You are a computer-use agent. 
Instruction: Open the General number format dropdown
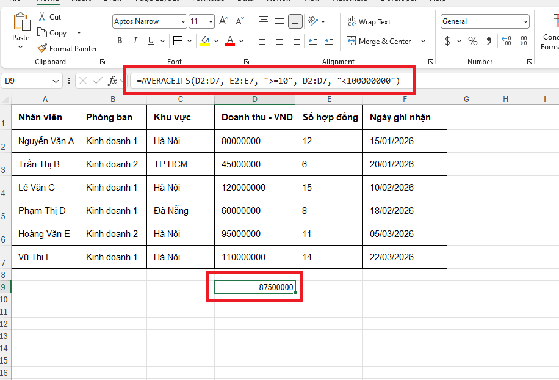click(x=525, y=21)
